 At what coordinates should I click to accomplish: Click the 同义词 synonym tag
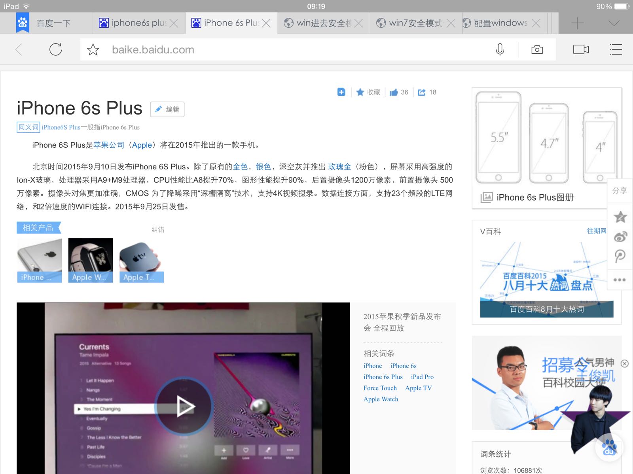point(28,127)
